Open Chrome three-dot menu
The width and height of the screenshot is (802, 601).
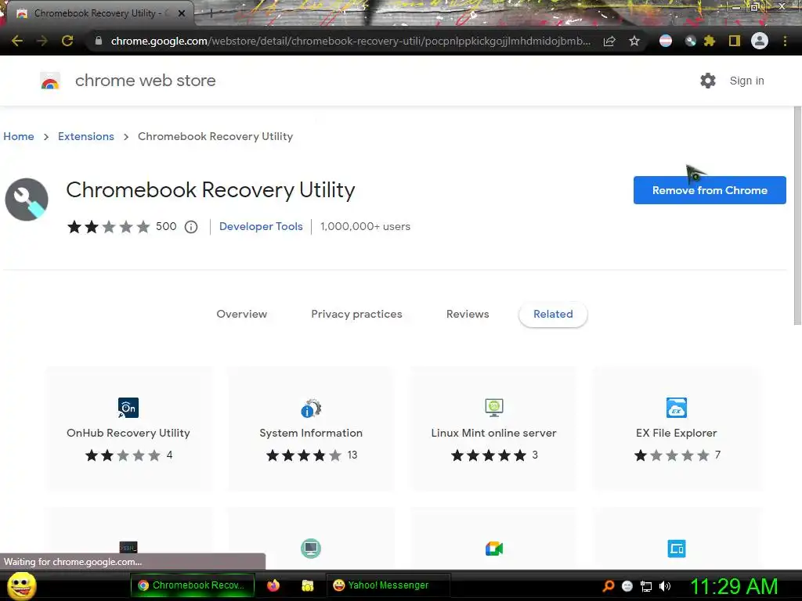click(785, 41)
